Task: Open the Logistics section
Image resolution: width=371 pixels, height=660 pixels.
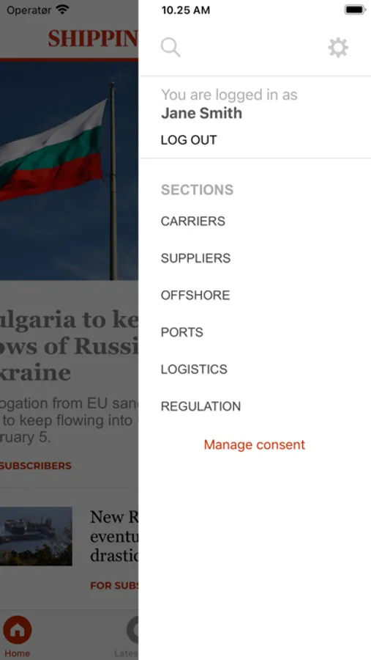Action: 194,369
